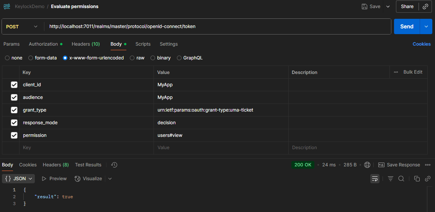This screenshot has height=212, width=435.
Task: Click Bulk Edit in the table header
Action: pyautogui.click(x=413, y=72)
